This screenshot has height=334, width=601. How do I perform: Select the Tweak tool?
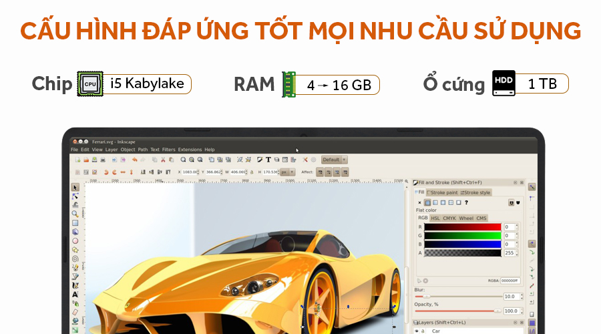(75, 205)
